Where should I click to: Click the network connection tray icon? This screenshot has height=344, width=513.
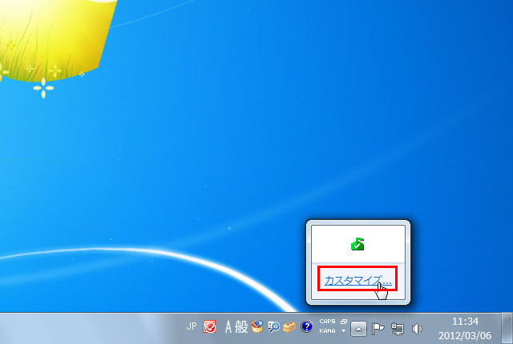[x=398, y=329]
